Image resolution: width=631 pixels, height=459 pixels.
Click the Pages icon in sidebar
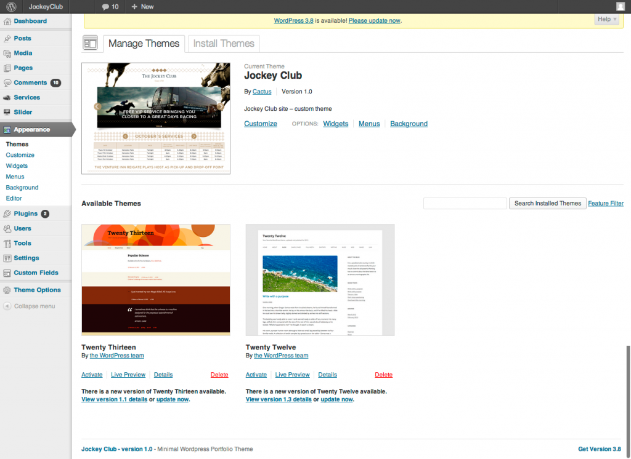[x=7, y=68]
